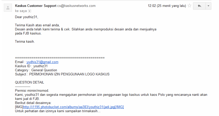Select the "ke saya" recipient text
Viewport: 219px width, 116px height.
21,11
